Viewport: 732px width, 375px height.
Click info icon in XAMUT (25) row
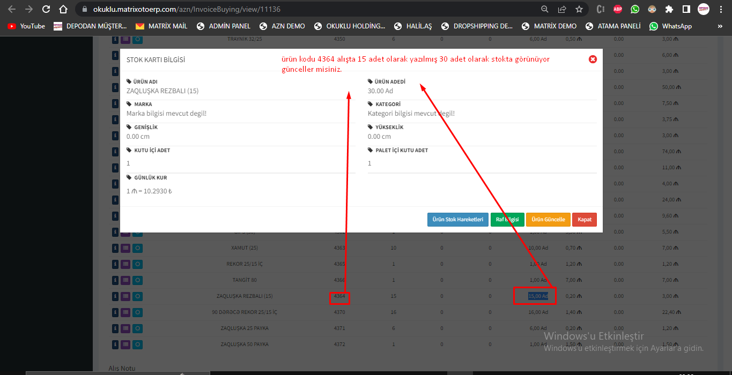[x=115, y=248]
